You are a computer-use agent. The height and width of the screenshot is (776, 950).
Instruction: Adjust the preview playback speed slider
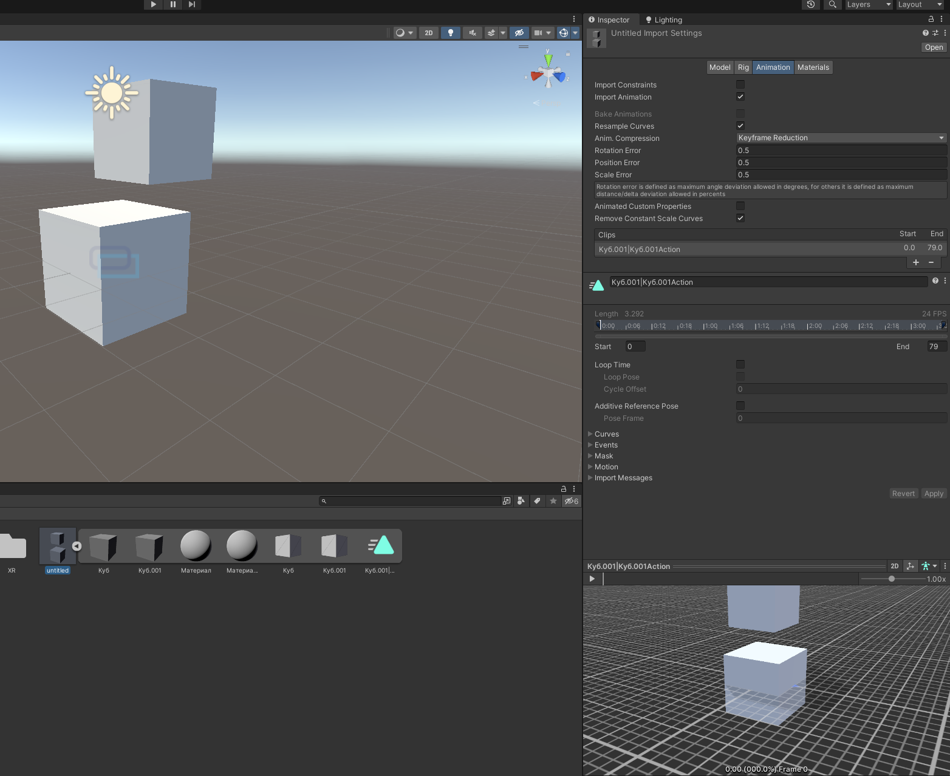pyautogui.click(x=892, y=579)
